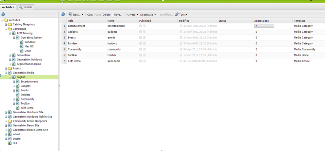
Task: Collapse the Geometrixx Media node
Action: [x=6, y=73]
